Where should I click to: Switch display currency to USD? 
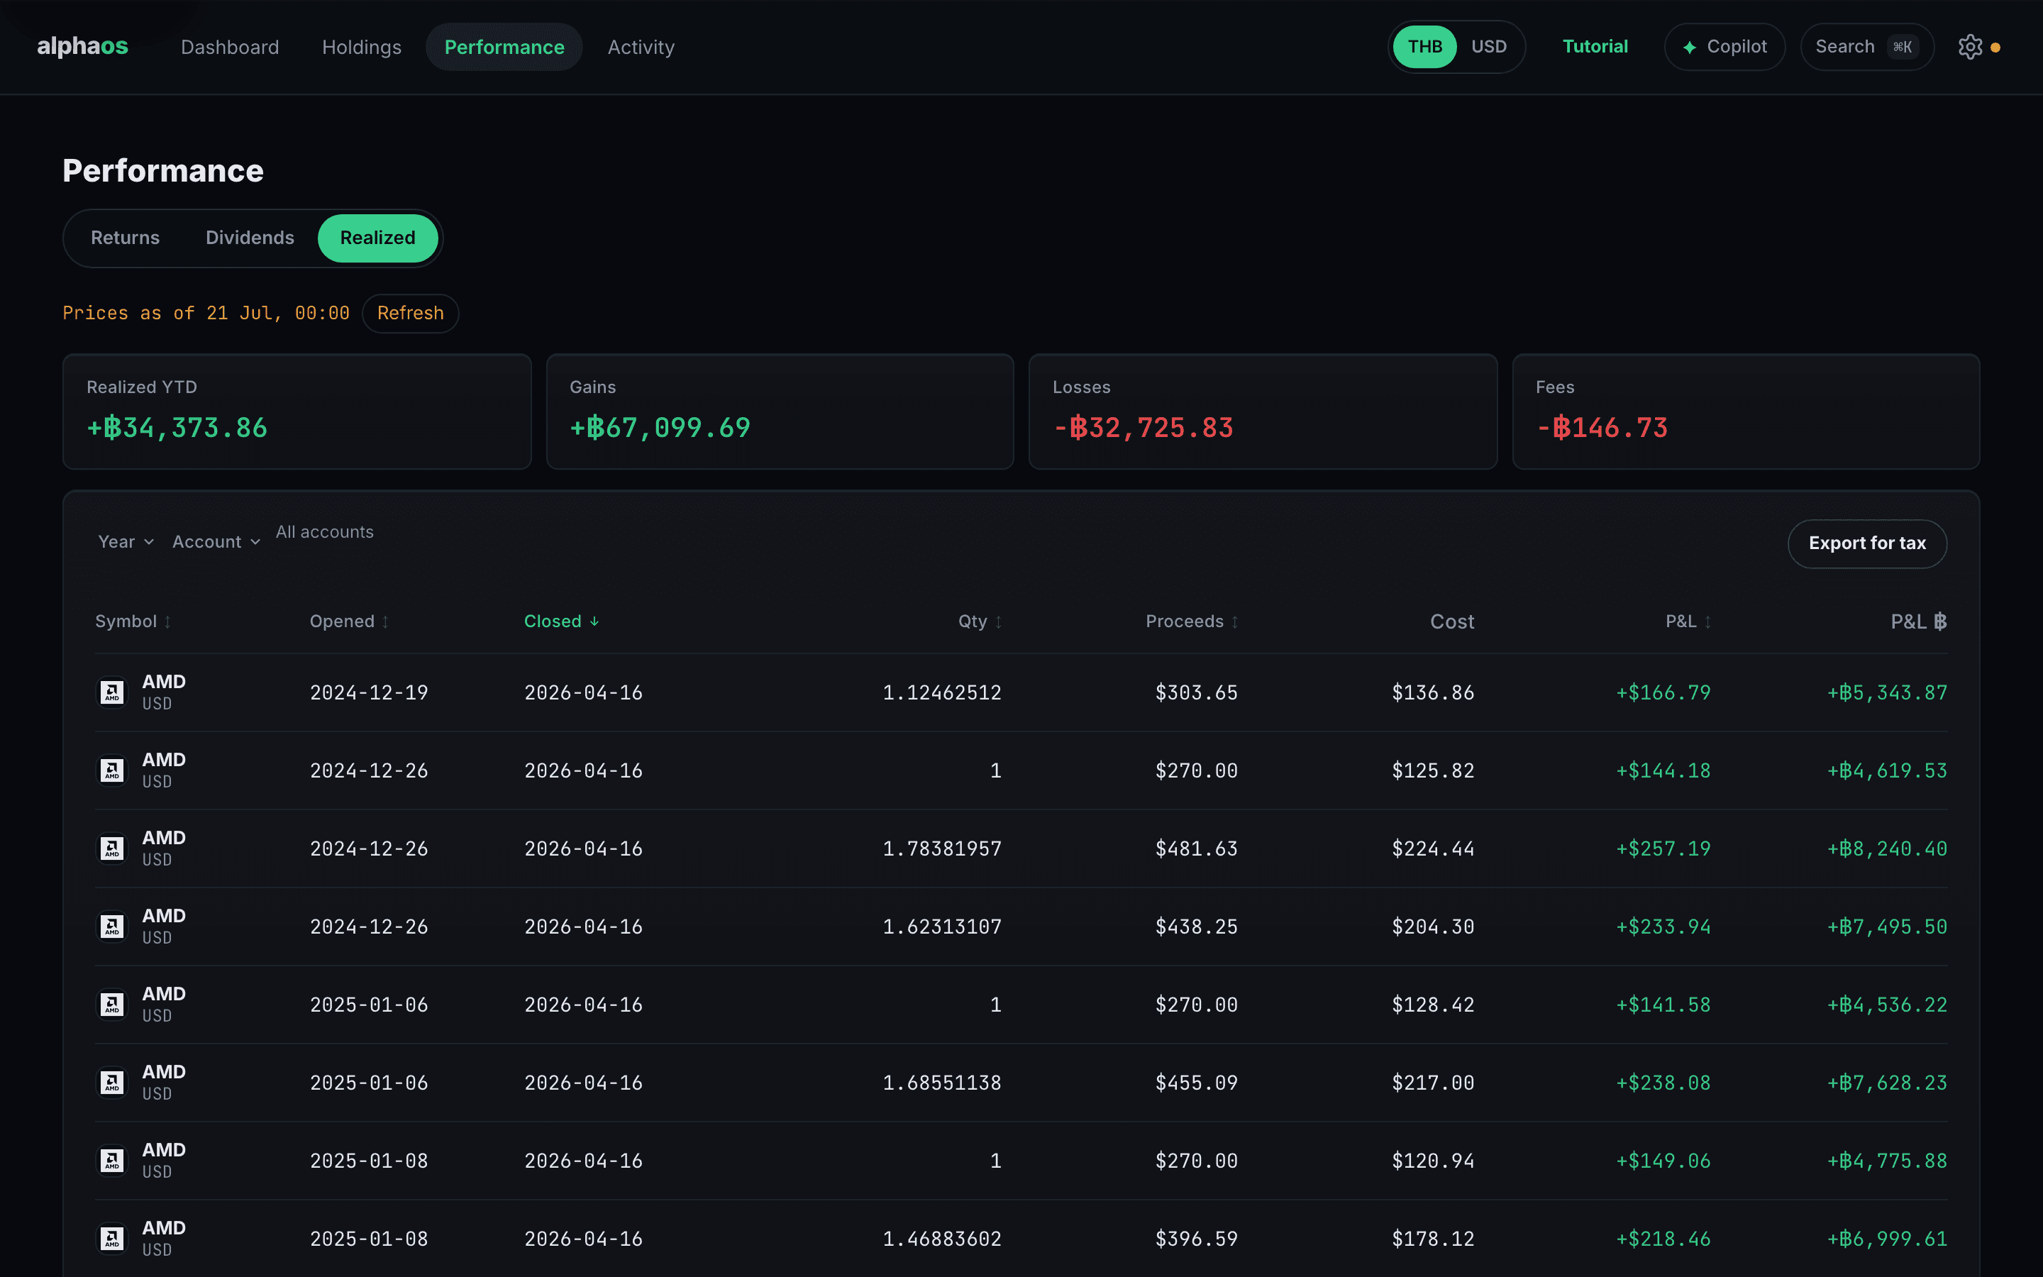pos(1488,46)
